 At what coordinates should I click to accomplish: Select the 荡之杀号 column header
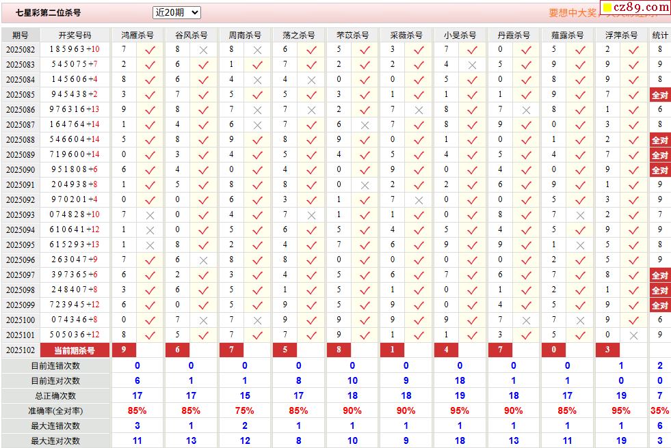[x=298, y=35]
